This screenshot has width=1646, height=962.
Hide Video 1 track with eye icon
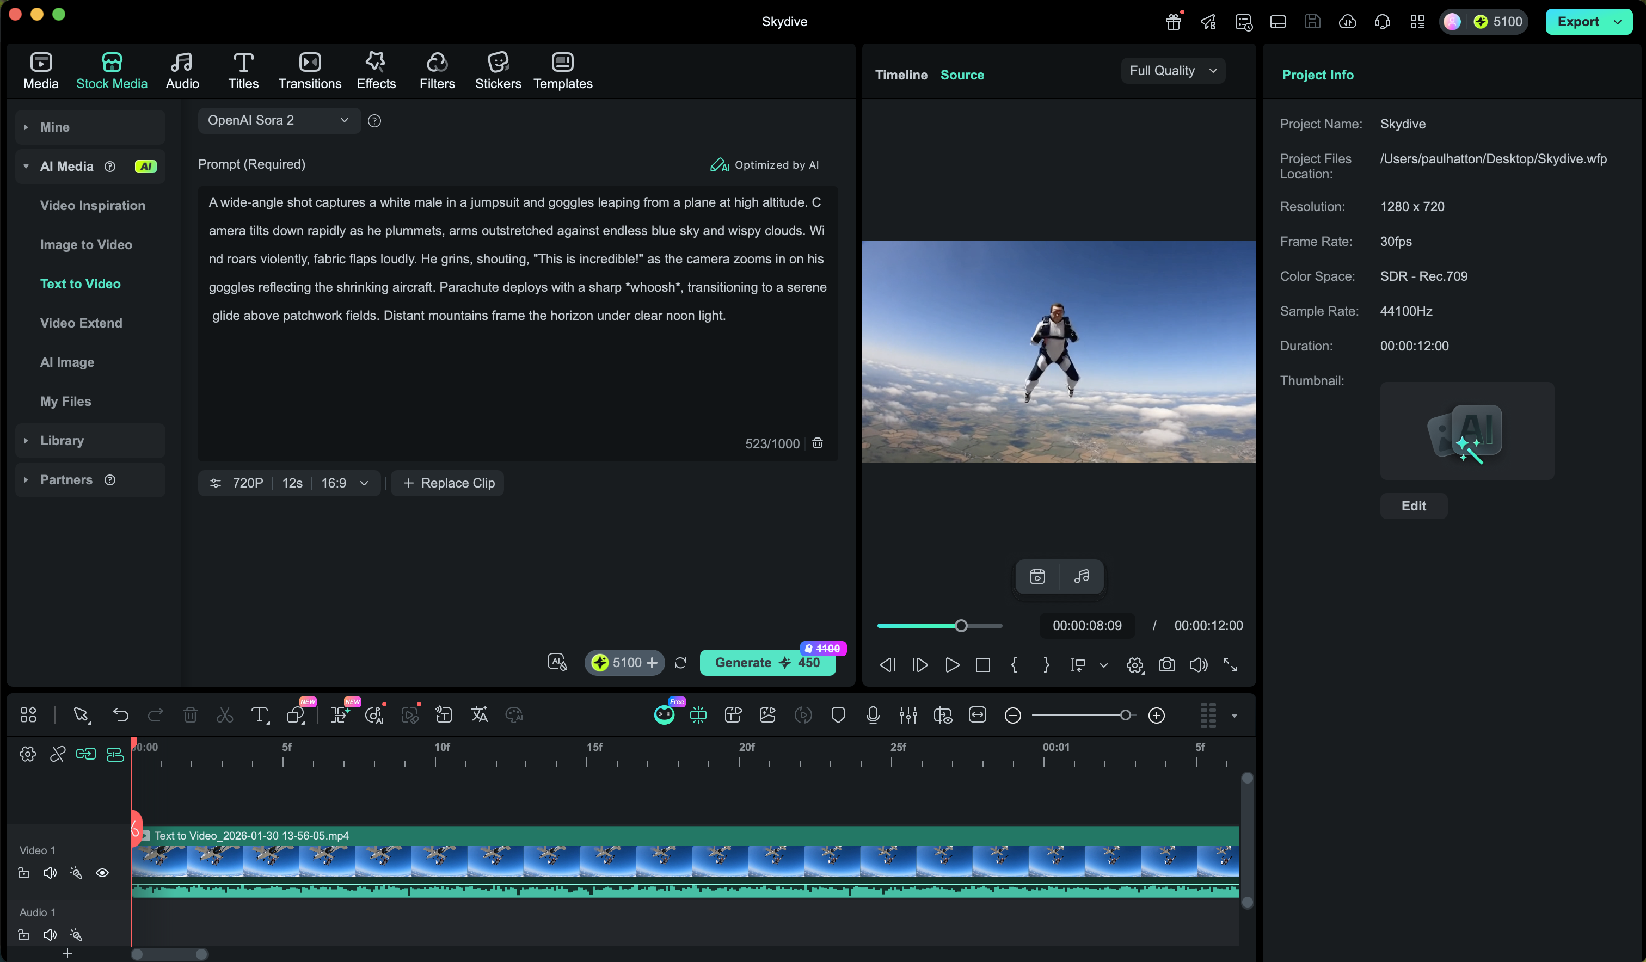coord(102,873)
